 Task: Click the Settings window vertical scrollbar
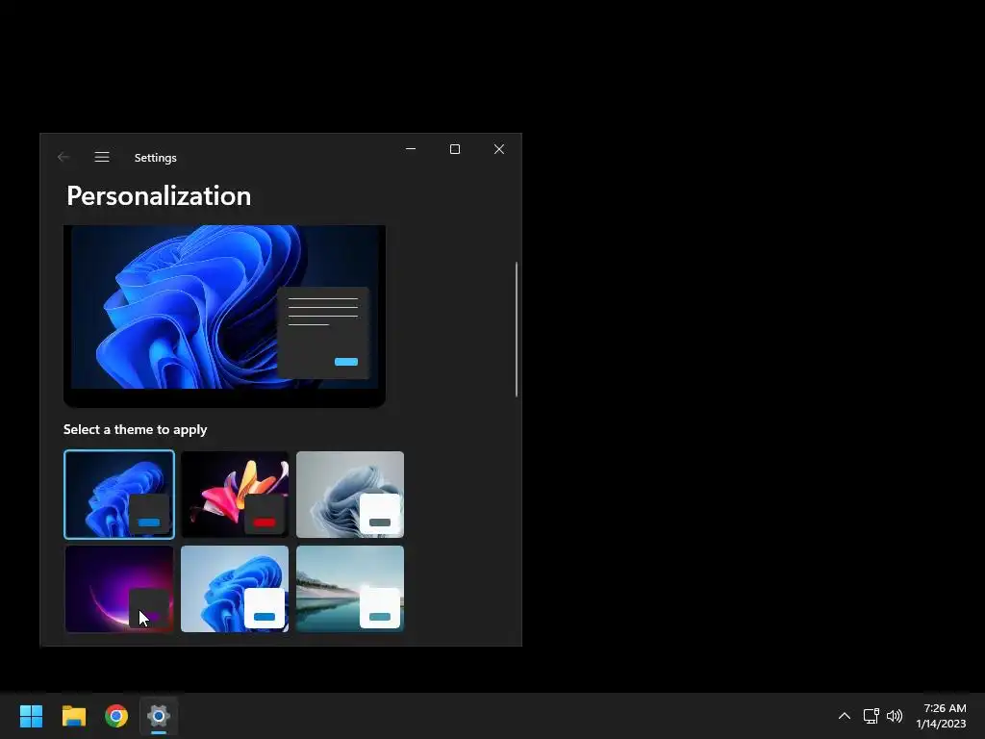pos(517,329)
